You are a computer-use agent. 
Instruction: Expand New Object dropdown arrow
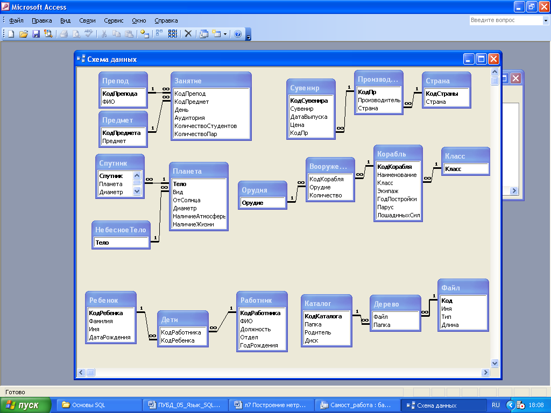pos(225,34)
